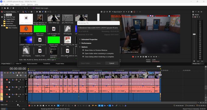Toggle Auto Preview in Project Media toolbar
Image resolution: width=207 pixels, height=110 pixels.
click(43, 12)
